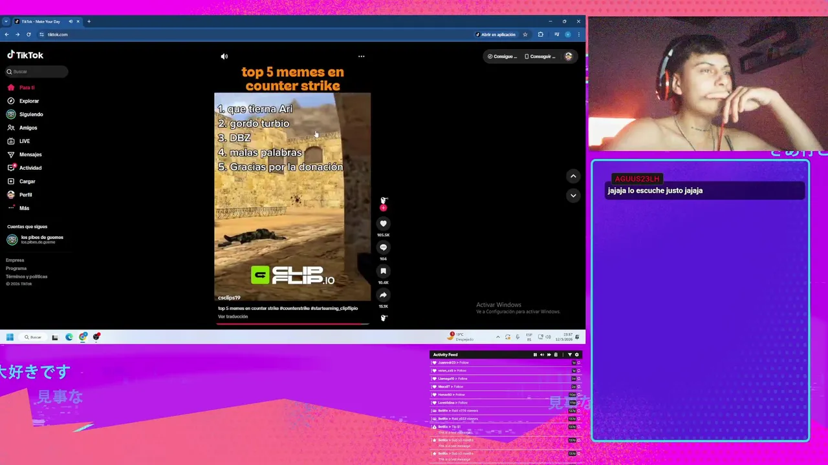Open Chrome from the taskbar
The image size is (828, 465).
(83, 337)
